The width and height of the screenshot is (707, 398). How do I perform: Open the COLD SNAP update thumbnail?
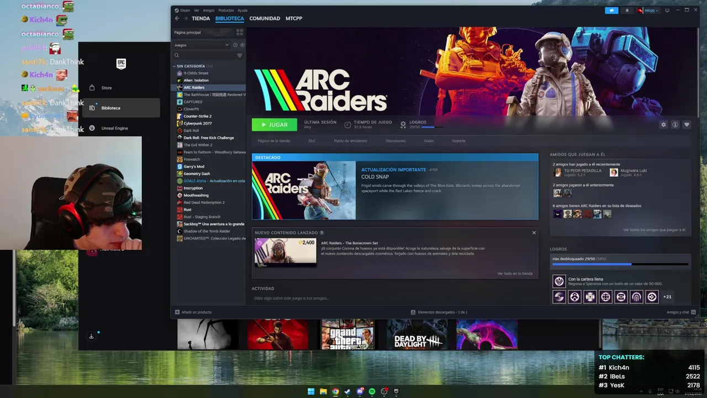tap(304, 191)
